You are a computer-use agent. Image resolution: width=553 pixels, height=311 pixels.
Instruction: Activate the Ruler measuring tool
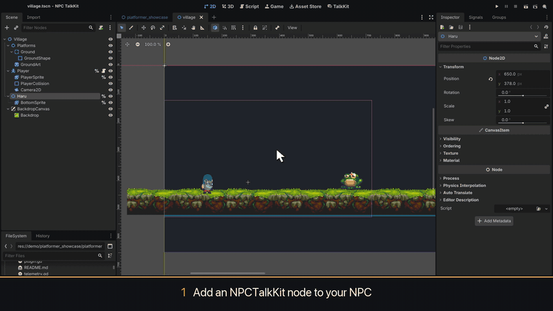(203, 28)
